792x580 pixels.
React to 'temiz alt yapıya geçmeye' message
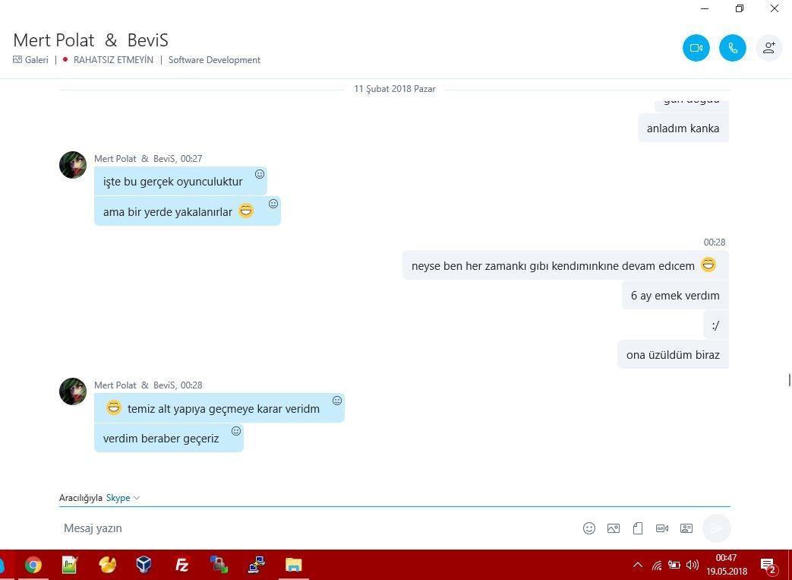pyautogui.click(x=337, y=401)
